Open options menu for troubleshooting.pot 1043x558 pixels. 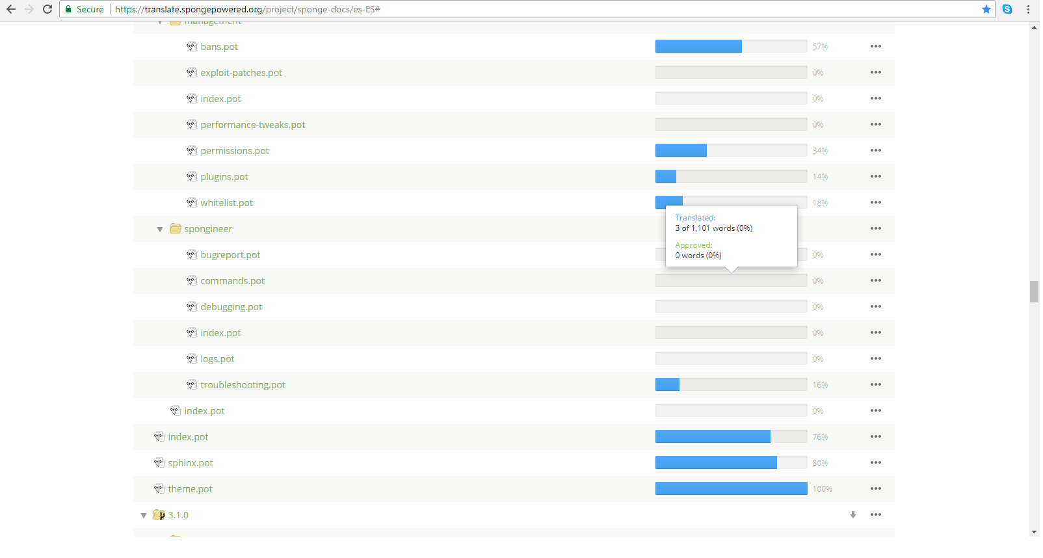(x=876, y=384)
